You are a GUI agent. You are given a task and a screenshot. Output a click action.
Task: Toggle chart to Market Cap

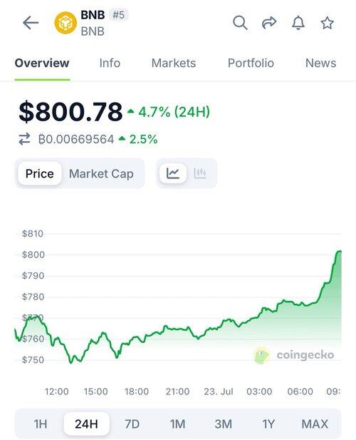coord(101,174)
